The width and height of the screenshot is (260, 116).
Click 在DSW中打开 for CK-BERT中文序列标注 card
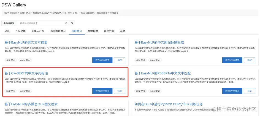coord(102,91)
